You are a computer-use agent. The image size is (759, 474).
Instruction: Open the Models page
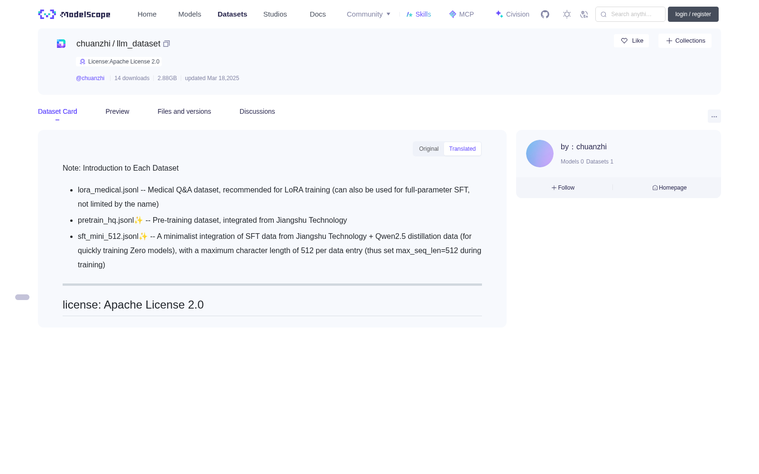point(190,14)
